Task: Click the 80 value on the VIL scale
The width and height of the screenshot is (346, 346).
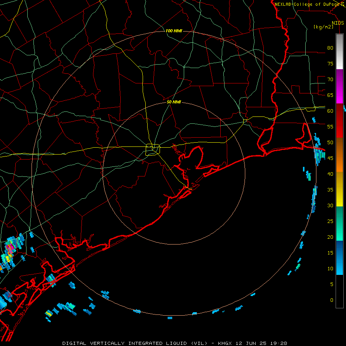Action: click(x=330, y=48)
